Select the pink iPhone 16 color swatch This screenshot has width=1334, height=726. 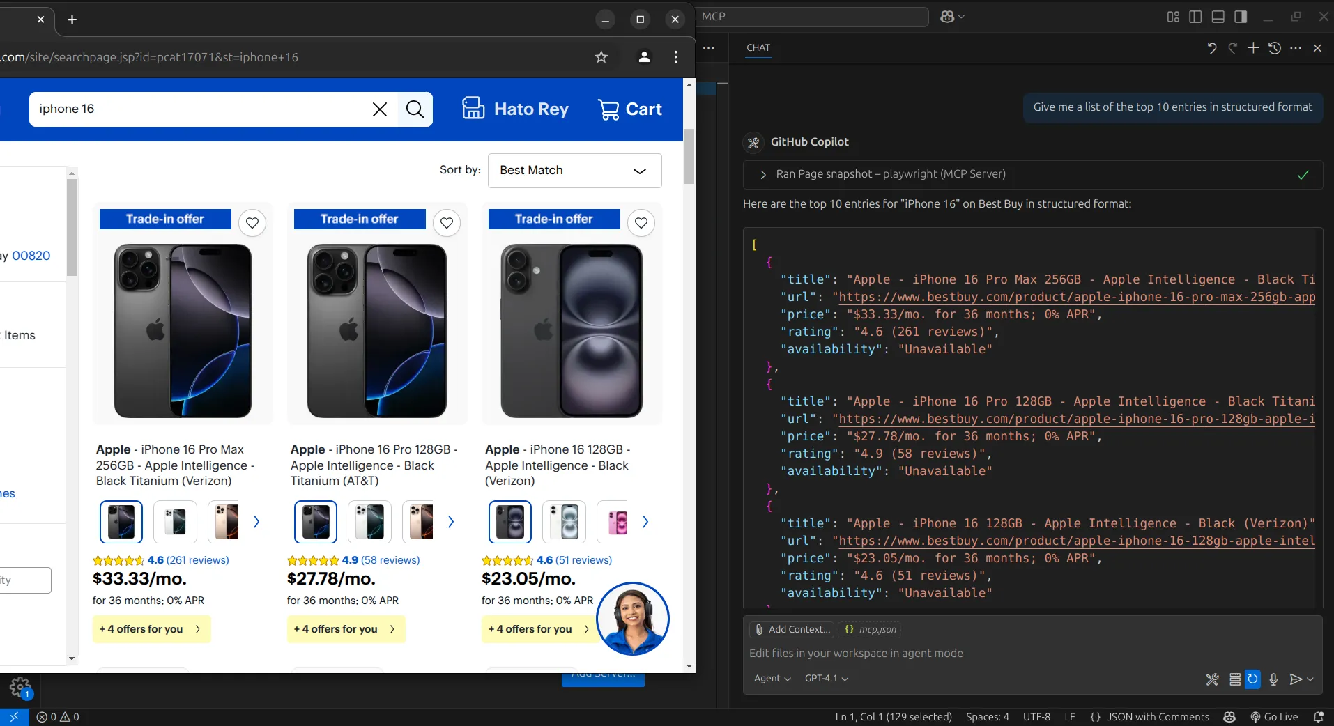[618, 522]
